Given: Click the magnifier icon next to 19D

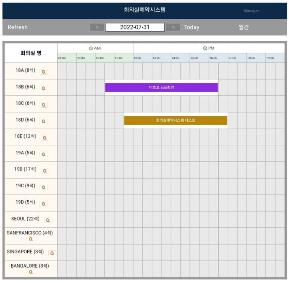Looking at the screenshot, I should (x=44, y=204).
